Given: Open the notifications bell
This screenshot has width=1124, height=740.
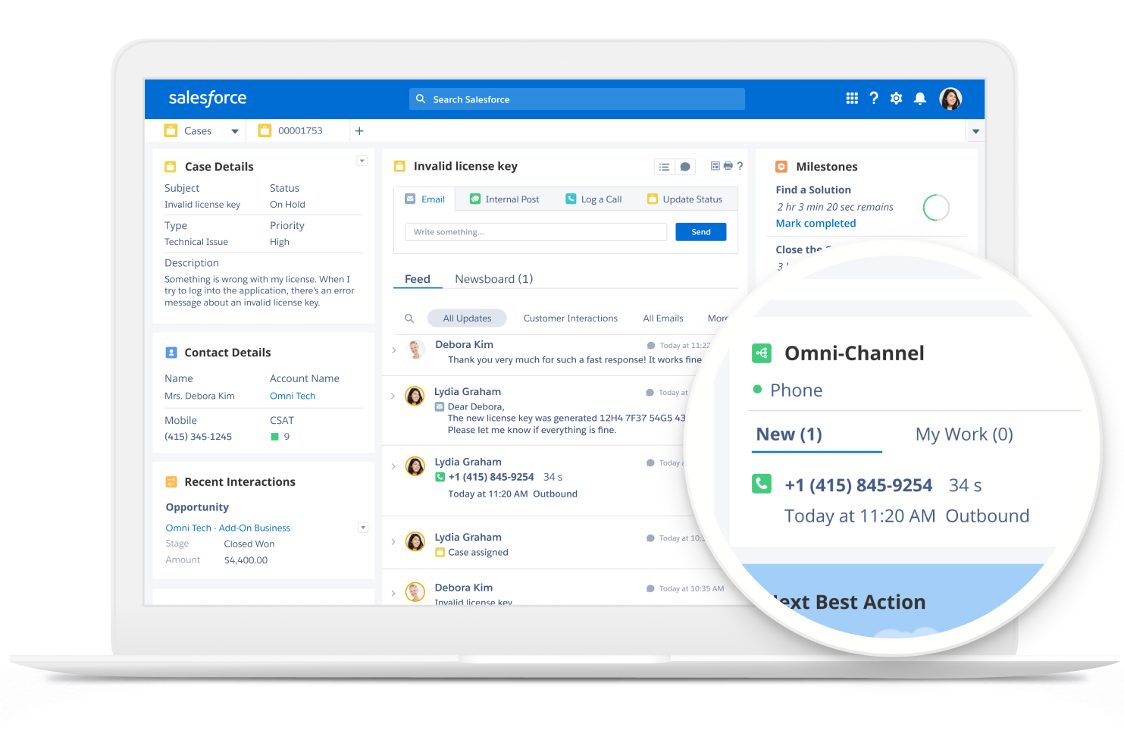Looking at the screenshot, I should pyautogui.click(x=920, y=99).
